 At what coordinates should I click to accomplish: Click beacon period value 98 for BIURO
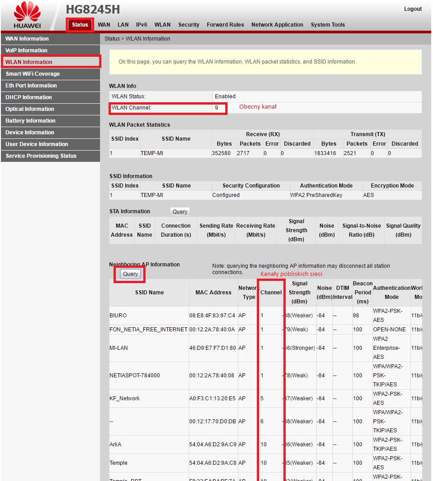coord(356,316)
